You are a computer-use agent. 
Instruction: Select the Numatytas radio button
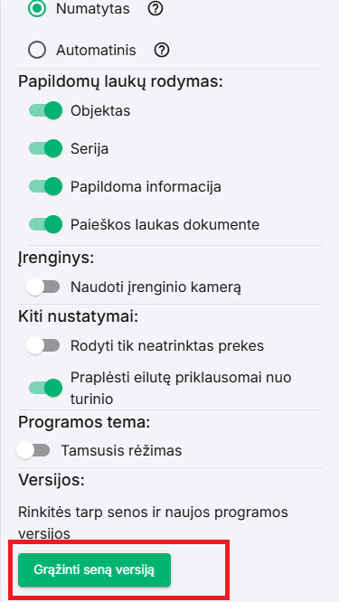(37, 9)
